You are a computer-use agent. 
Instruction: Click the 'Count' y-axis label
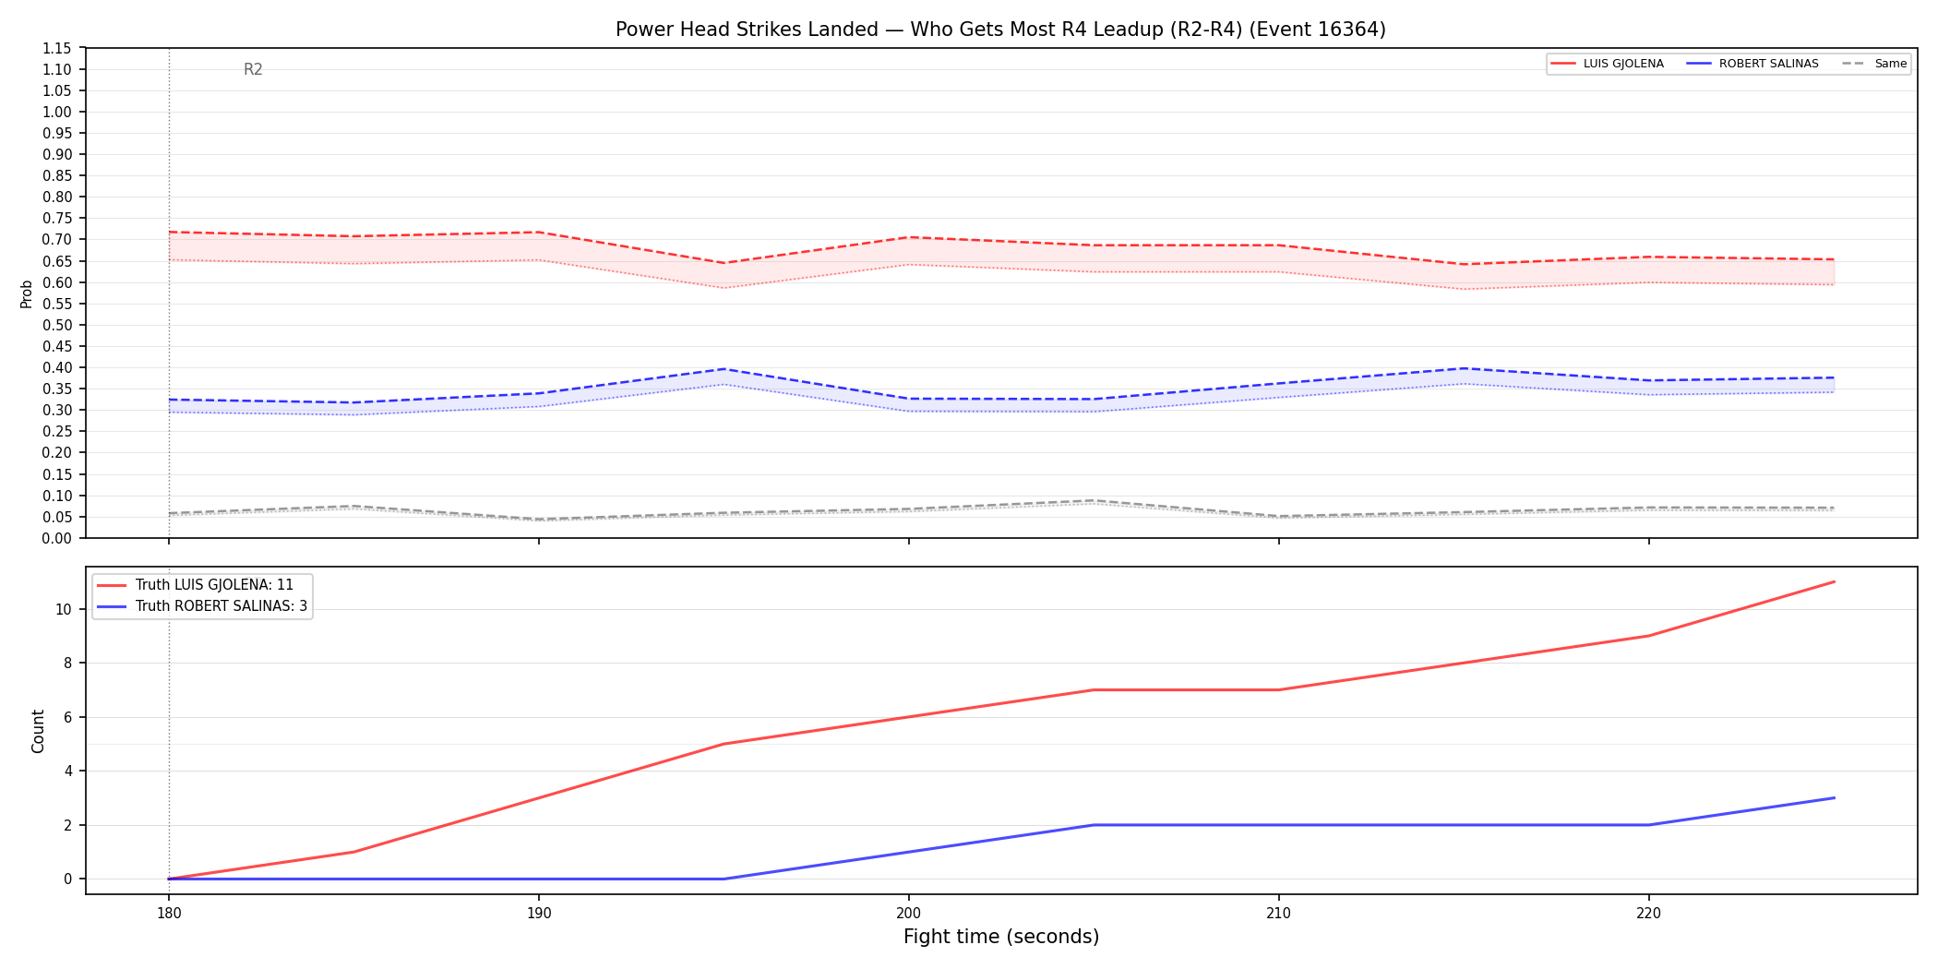[38, 731]
